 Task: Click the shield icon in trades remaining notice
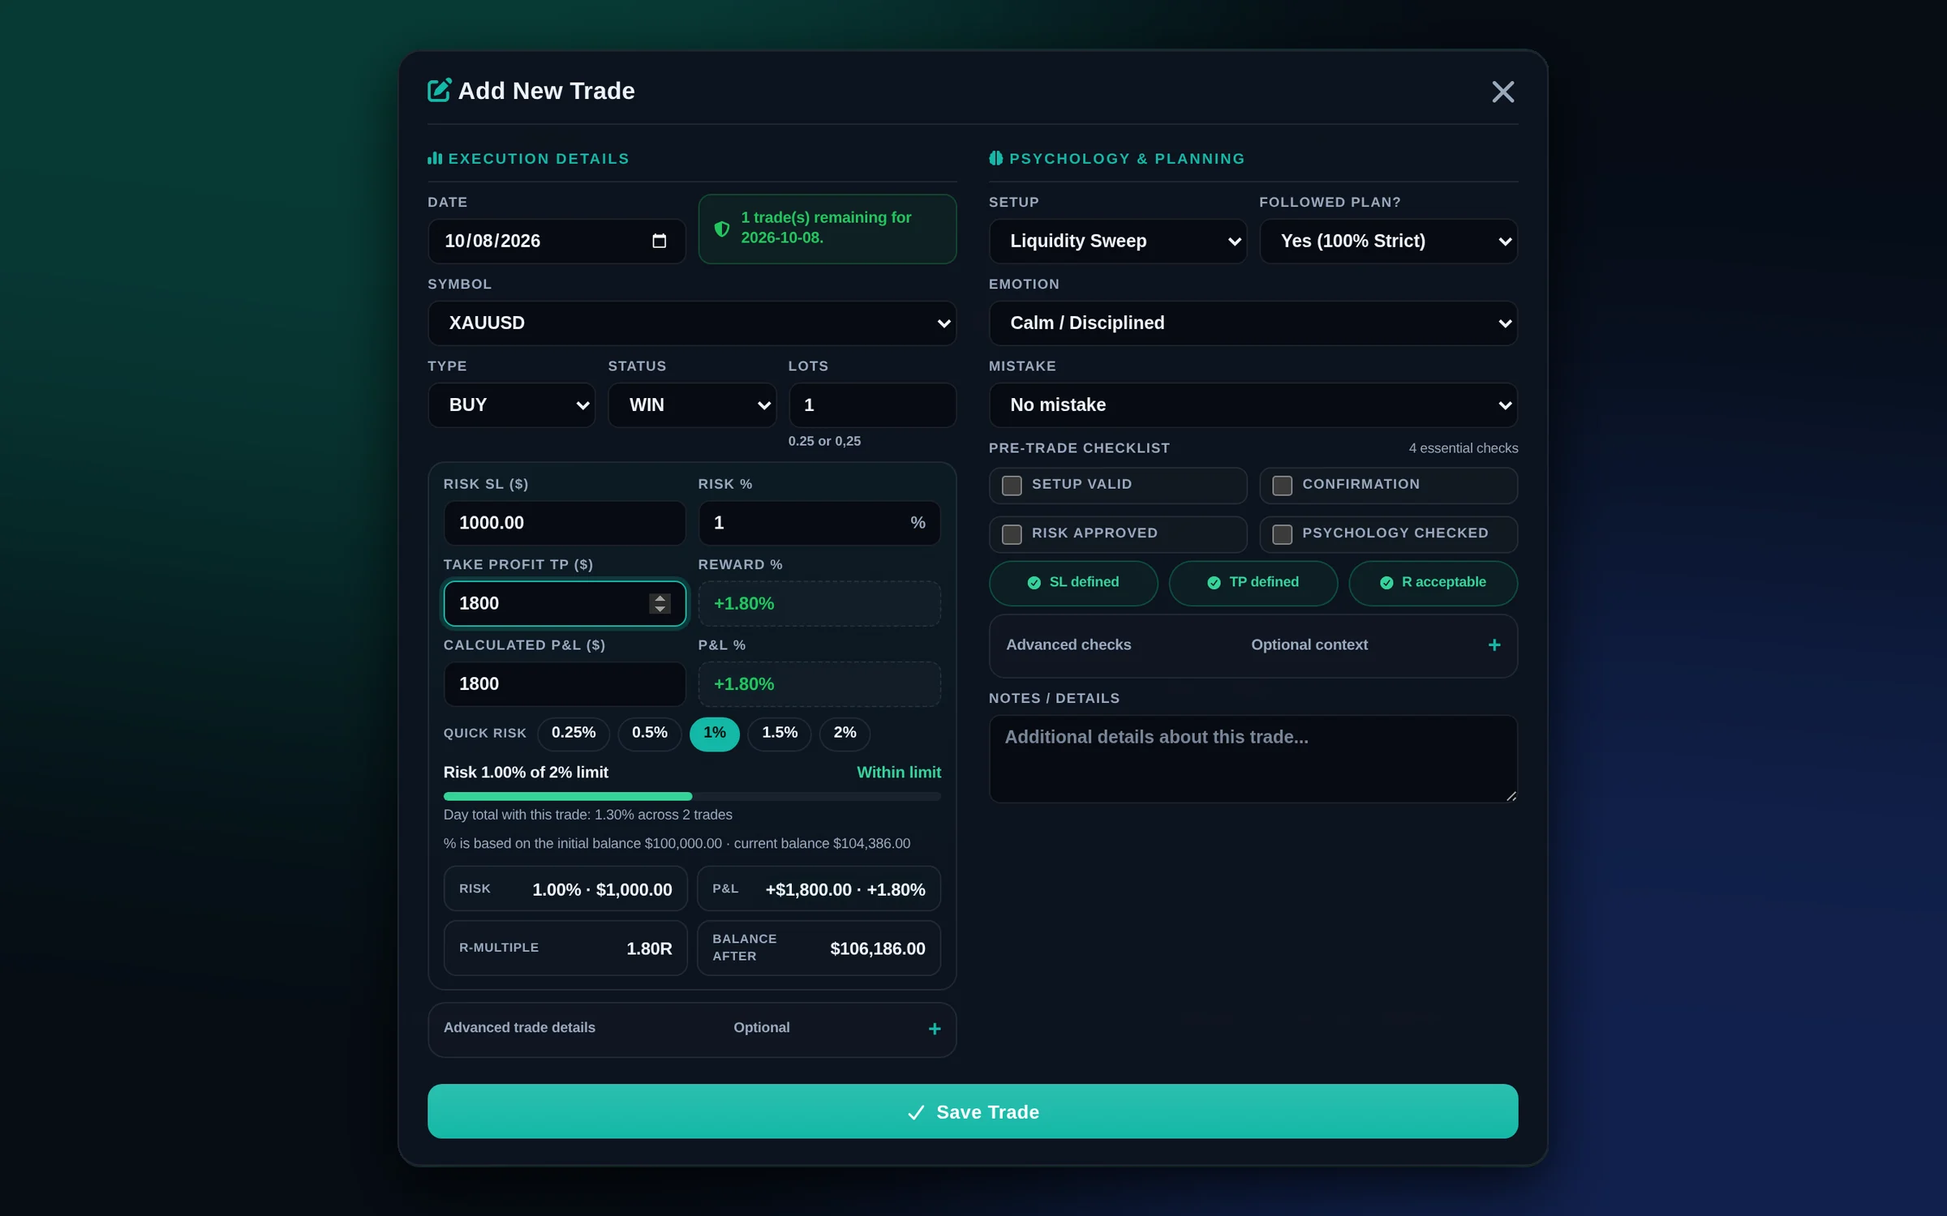point(721,229)
